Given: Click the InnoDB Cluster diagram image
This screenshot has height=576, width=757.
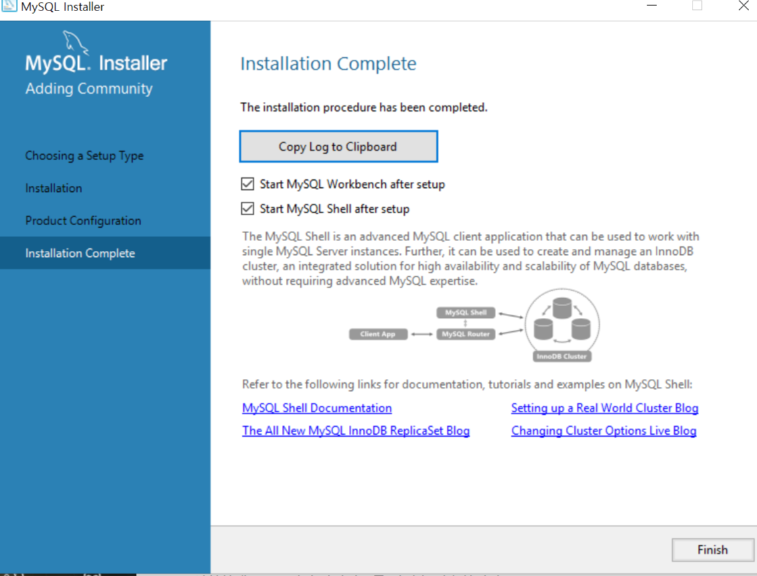Looking at the screenshot, I should pyautogui.click(x=562, y=325).
